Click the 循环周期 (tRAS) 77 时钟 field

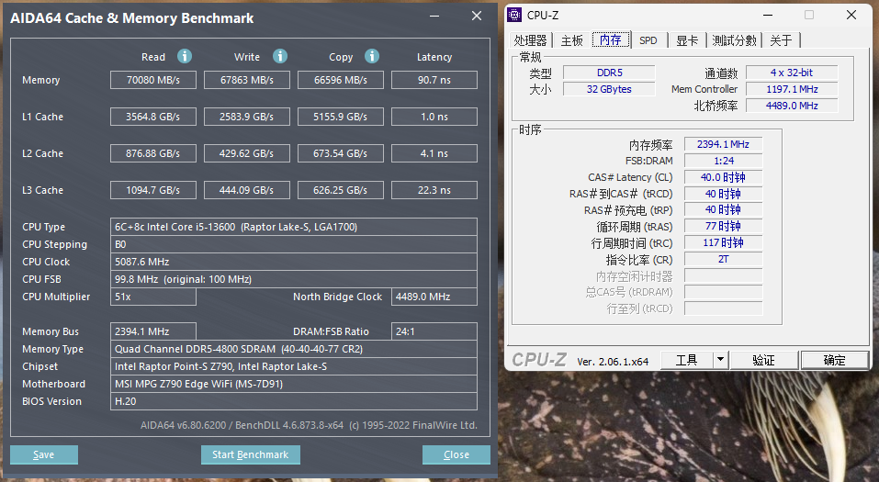point(723,227)
